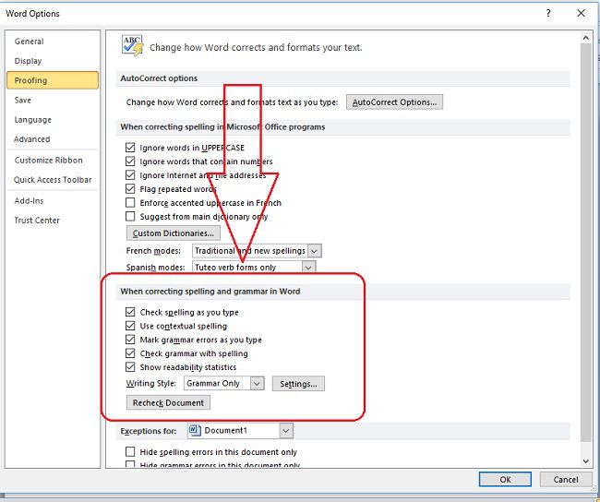The height and width of the screenshot is (502, 600).
Task: Toggle Ignore words in UPPERCASE
Action: [x=130, y=148]
